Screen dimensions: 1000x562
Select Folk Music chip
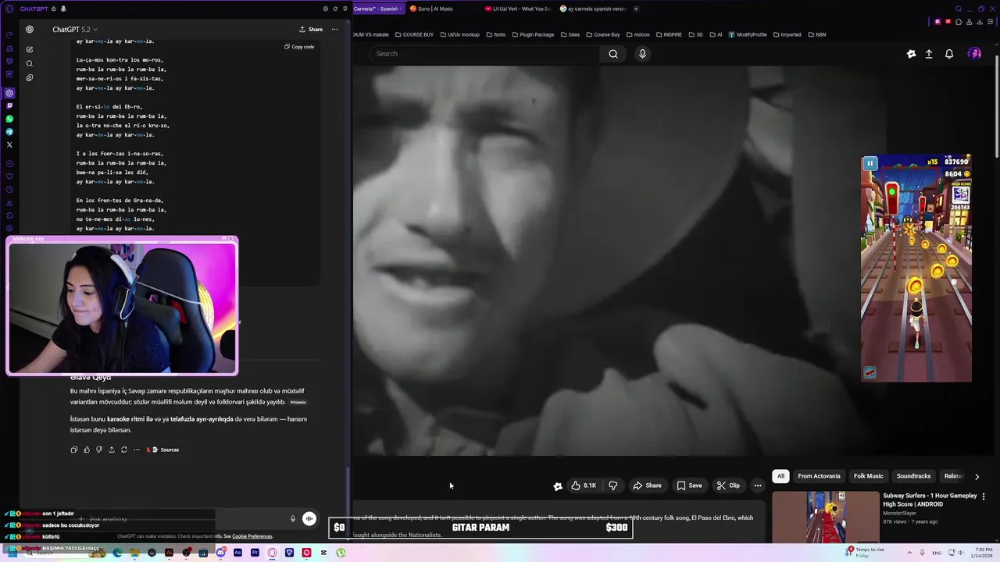(868, 476)
